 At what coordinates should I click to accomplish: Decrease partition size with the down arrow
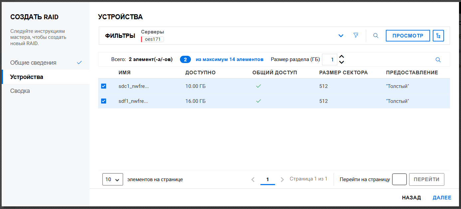coord(341,62)
